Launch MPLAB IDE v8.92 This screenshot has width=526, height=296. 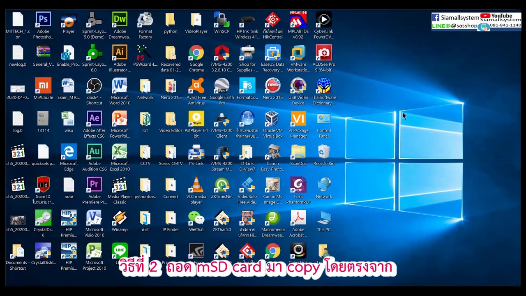[298, 20]
